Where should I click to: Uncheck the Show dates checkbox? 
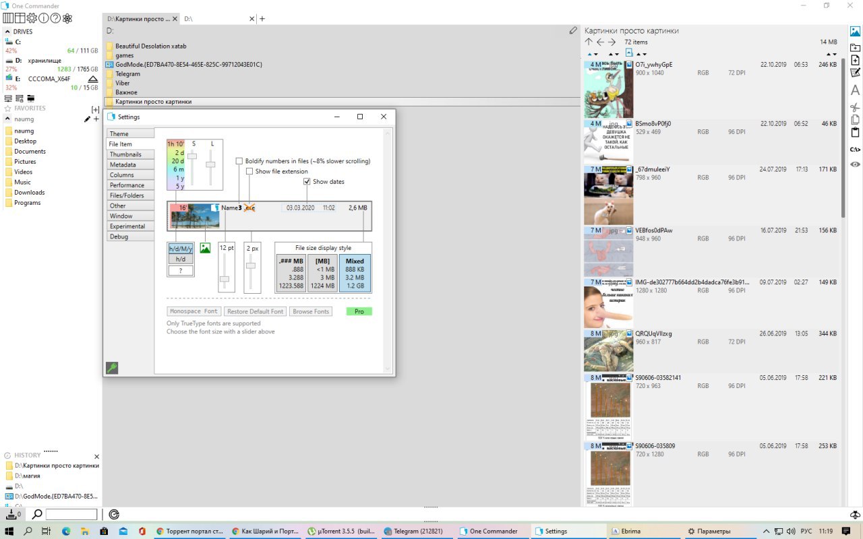307,181
